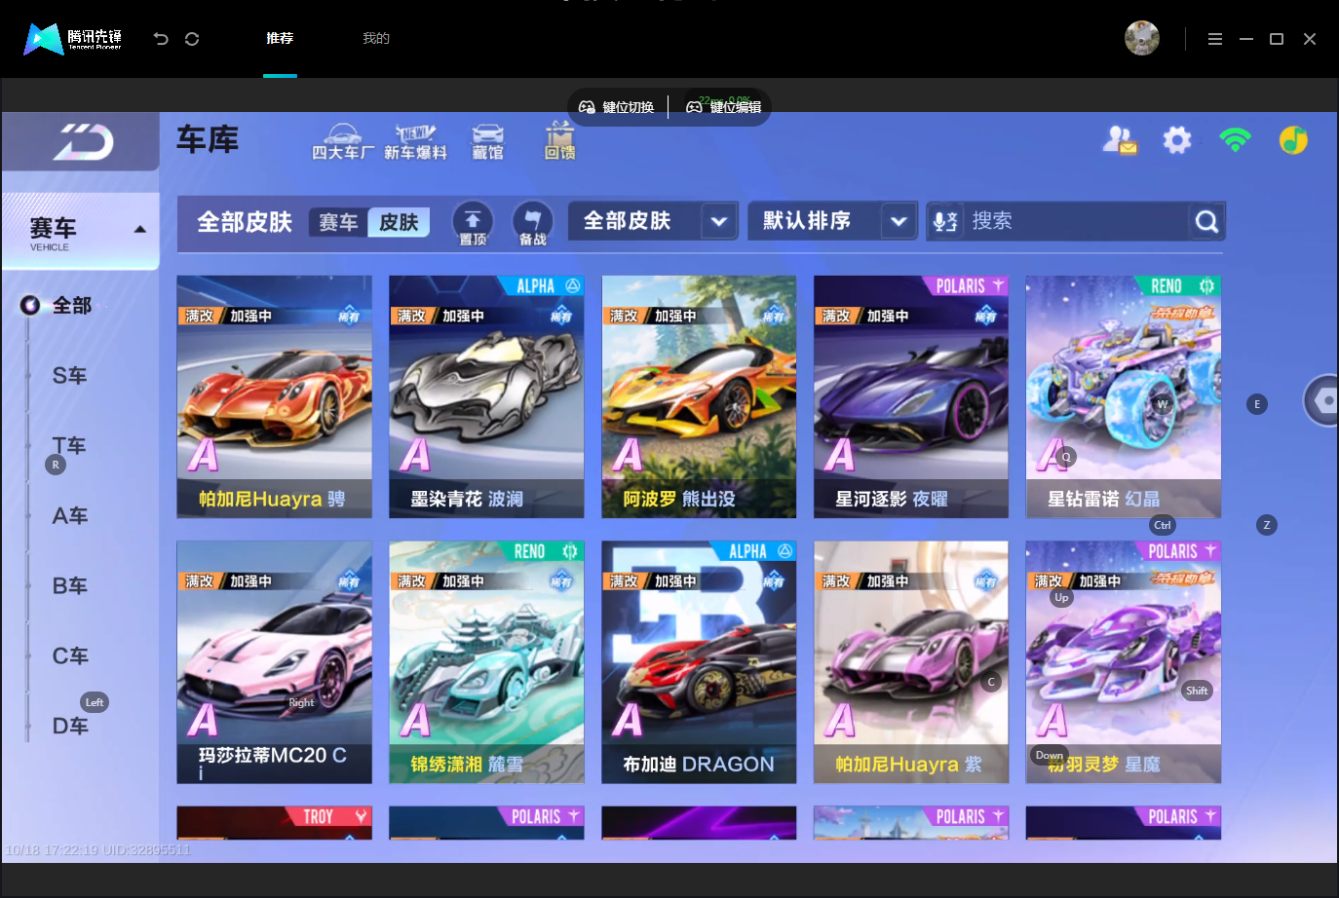This screenshot has width=1339, height=898.
Task: Select the B车 category
Action: [x=70, y=586]
